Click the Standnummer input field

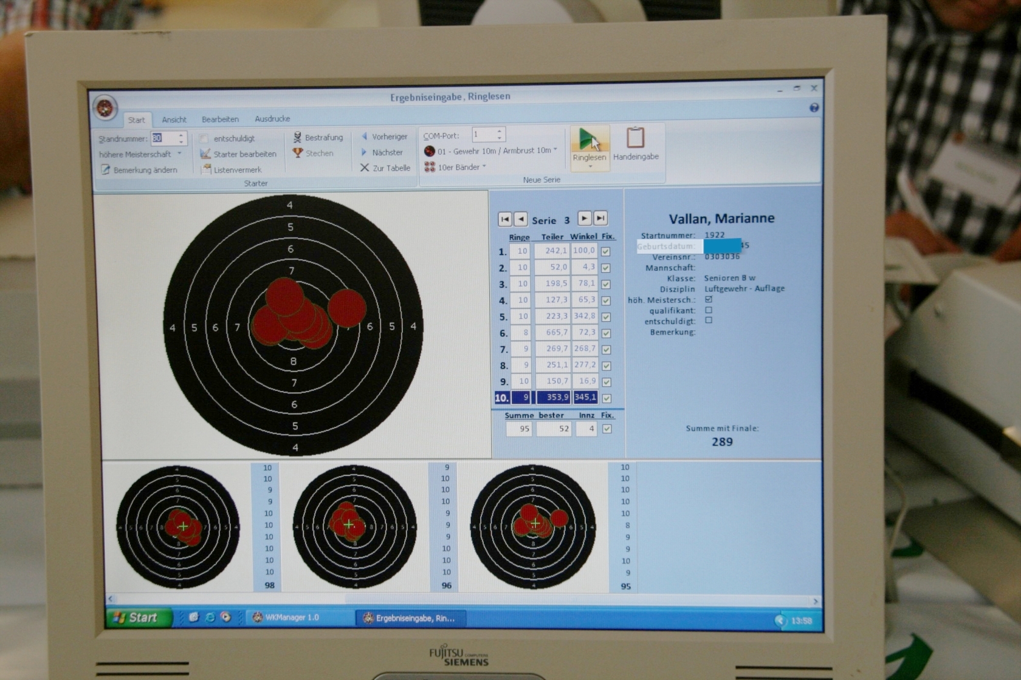click(x=163, y=138)
